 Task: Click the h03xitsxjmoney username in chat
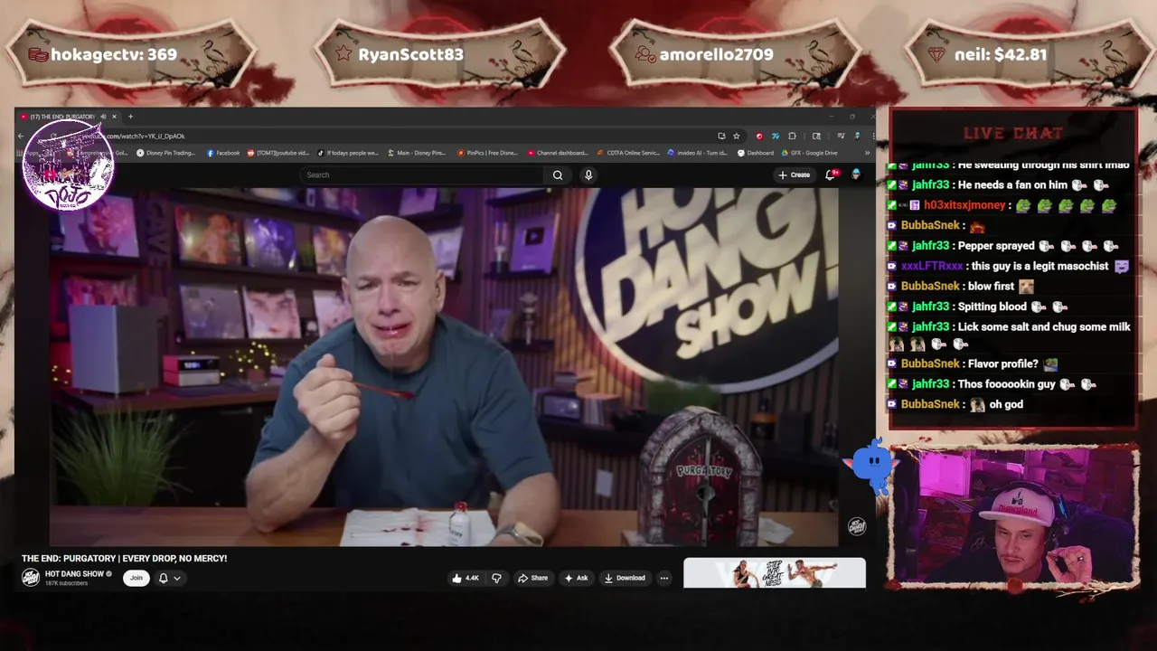tap(964, 205)
